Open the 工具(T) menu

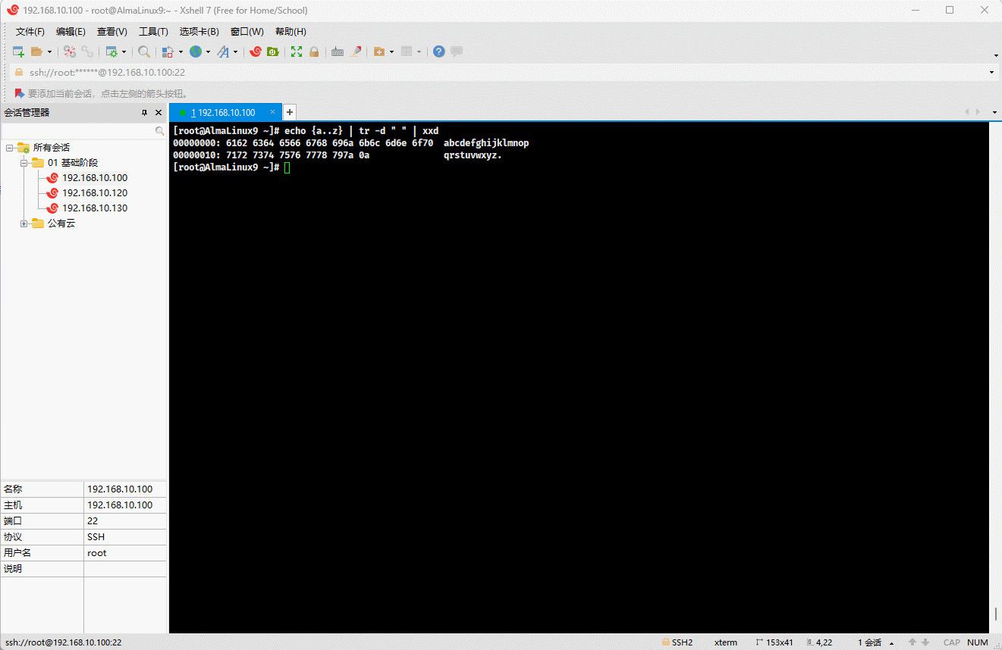tap(153, 32)
